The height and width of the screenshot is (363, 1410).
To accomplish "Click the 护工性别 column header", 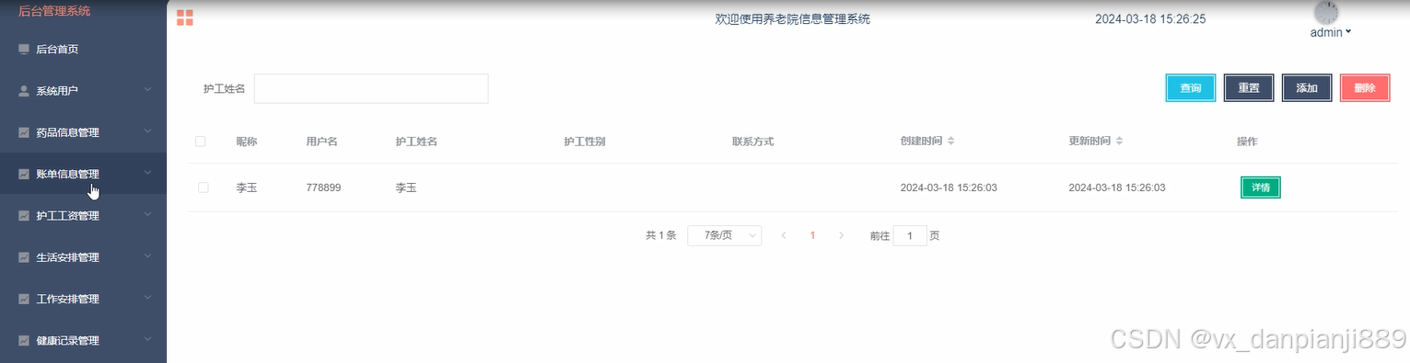I will click(585, 142).
